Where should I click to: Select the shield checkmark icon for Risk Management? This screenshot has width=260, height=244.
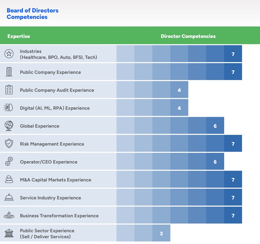tap(9, 143)
